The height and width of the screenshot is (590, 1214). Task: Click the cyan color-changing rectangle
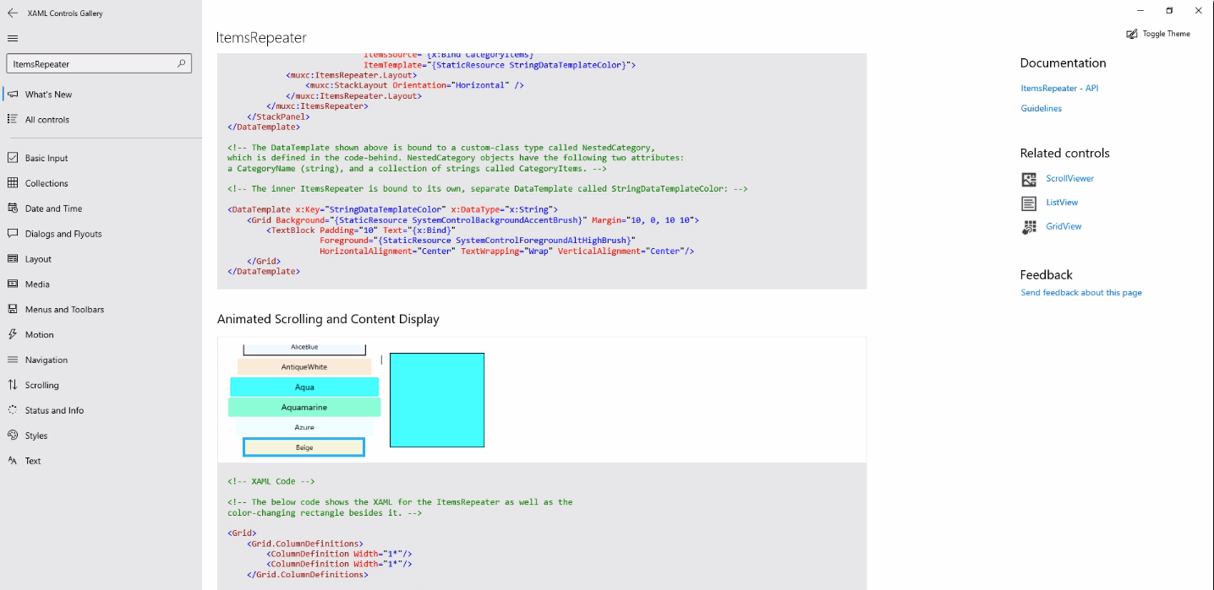click(436, 399)
